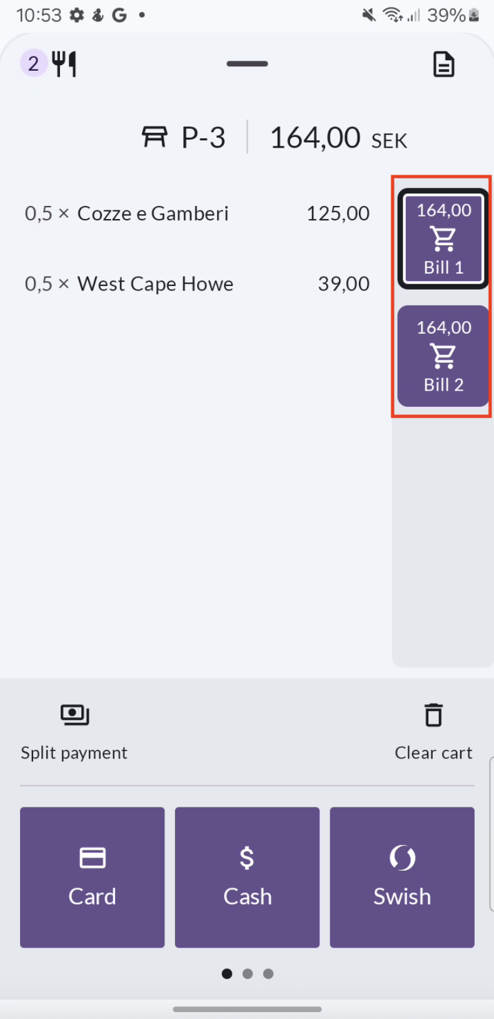Select the Cozze e Gamberi line item
The image size is (494, 1019).
tap(197, 213)
